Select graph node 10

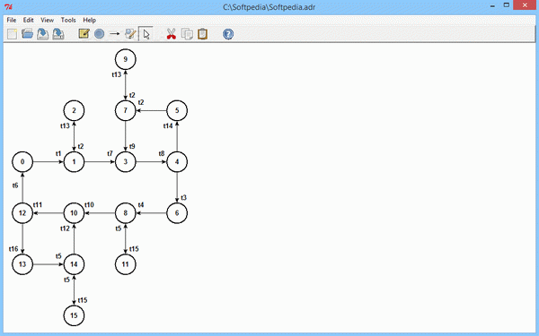coord(74,213)
